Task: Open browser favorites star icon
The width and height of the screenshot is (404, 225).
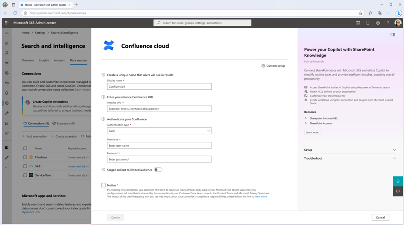Action: 370,13
